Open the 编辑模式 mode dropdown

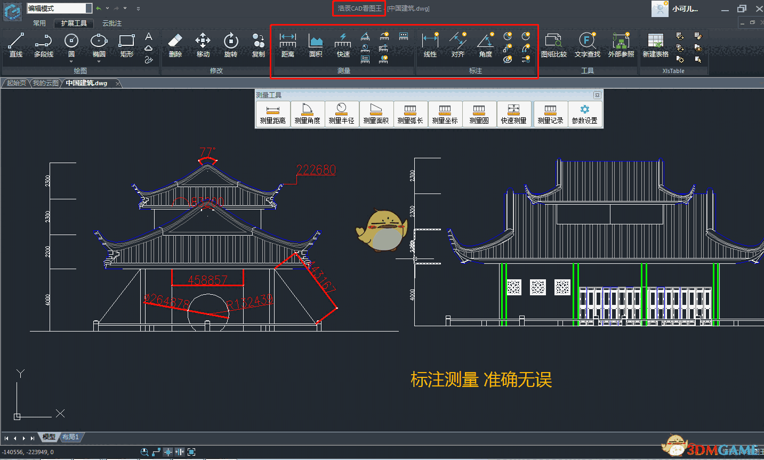[x=89, y=9]
